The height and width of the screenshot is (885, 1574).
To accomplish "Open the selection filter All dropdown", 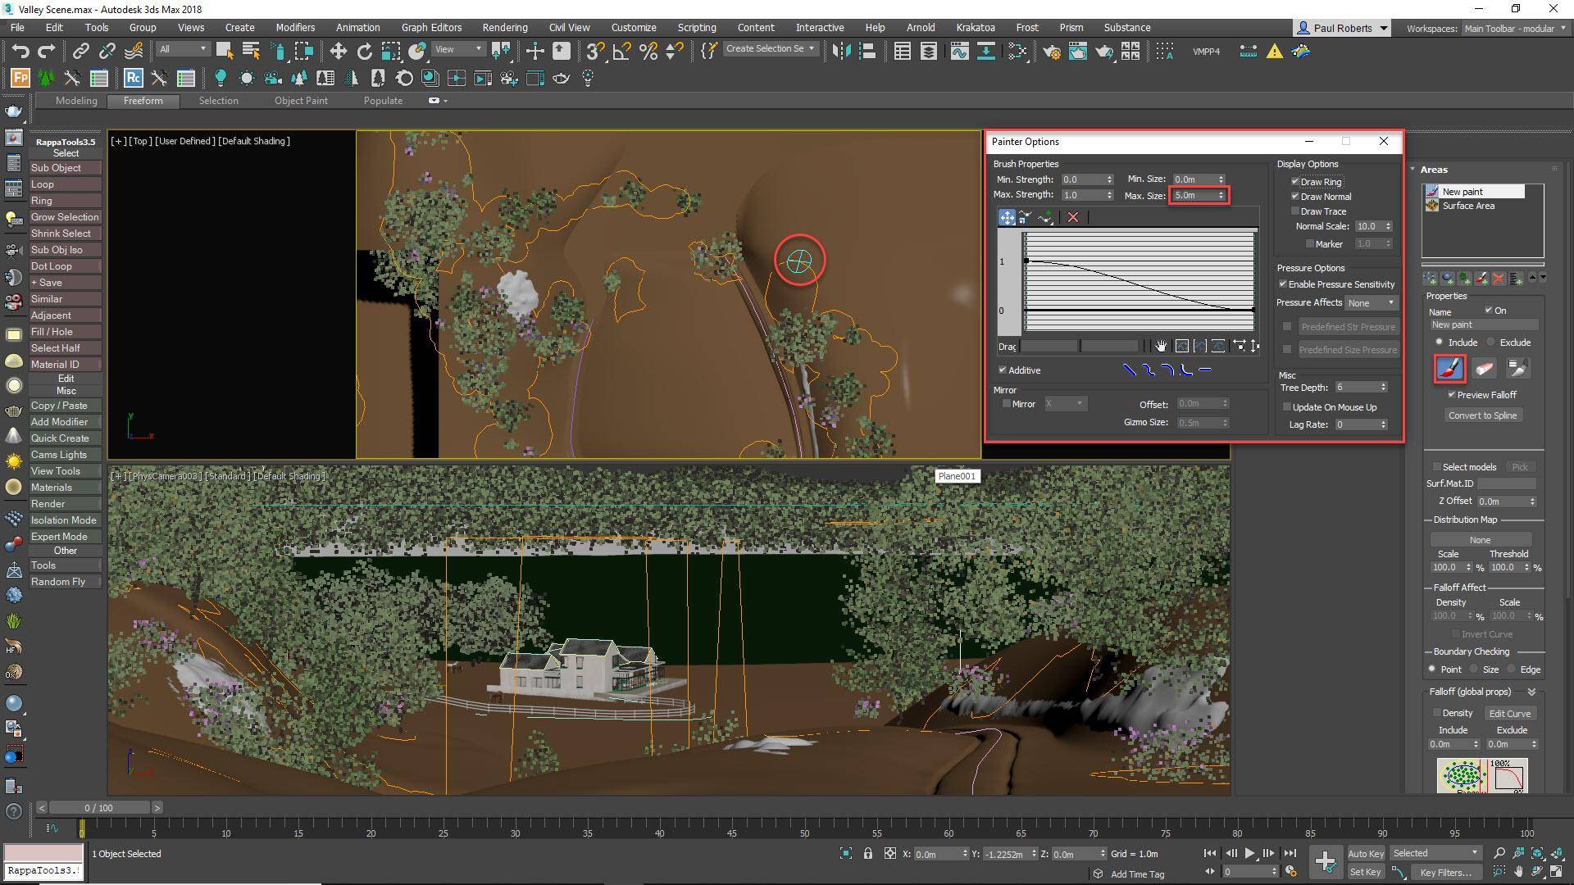I will (x=182, y=49).
